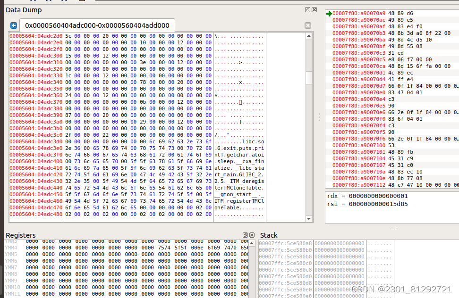Select disassembly address 00007f80:a90070d4
Viewport: 459px width, 298px height.
click(359, 79)
